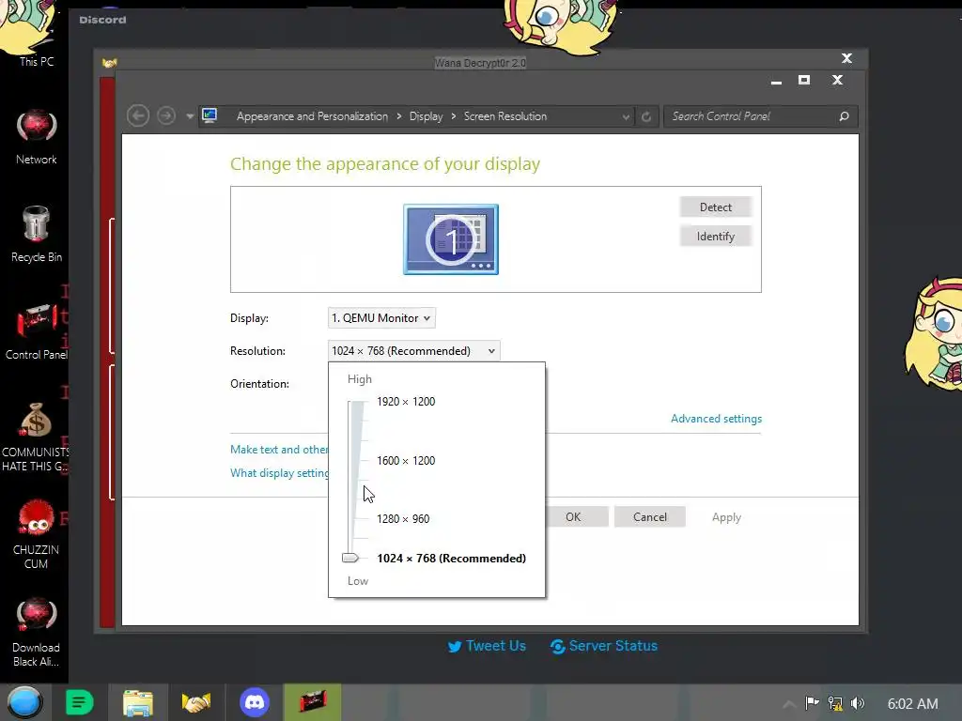The image size is (962, 721).
Task: Open the green notes app in taskbar
Action: 79,702
